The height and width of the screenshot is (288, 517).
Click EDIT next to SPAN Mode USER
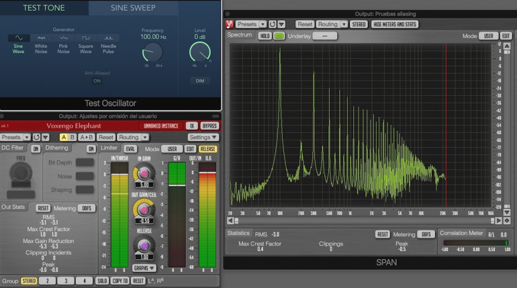point(506,36)
